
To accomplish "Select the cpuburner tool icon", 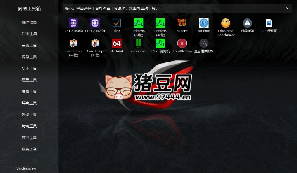I will pyautogui.click(x=139, y=43).
